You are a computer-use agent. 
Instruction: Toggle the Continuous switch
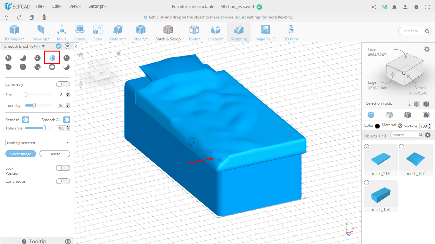click(x=63, y=181)
